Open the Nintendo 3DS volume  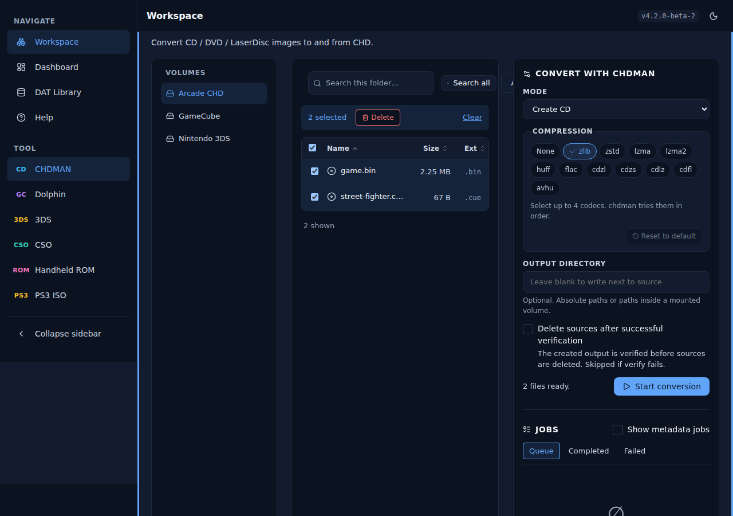tap(214, 139)
